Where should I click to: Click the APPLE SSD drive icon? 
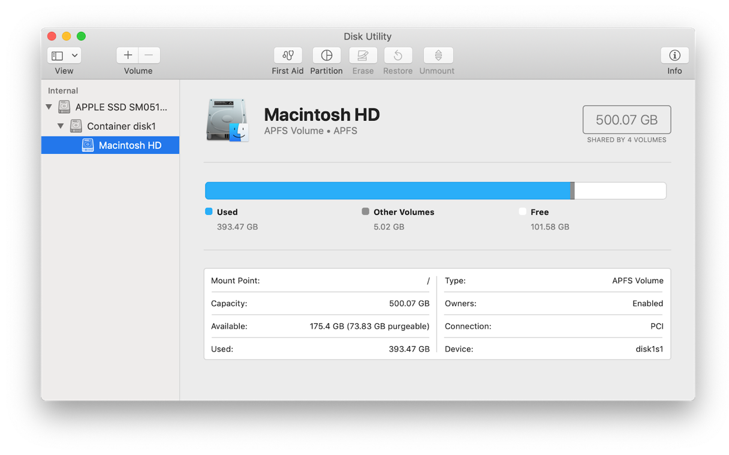[x=64, y=107]
